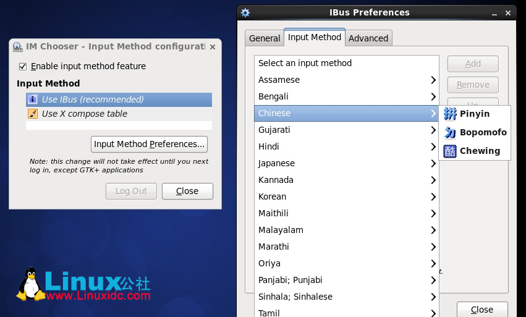Select Use X compose table option
This screenshot has height=317, width=526.
tap(84, 114)
